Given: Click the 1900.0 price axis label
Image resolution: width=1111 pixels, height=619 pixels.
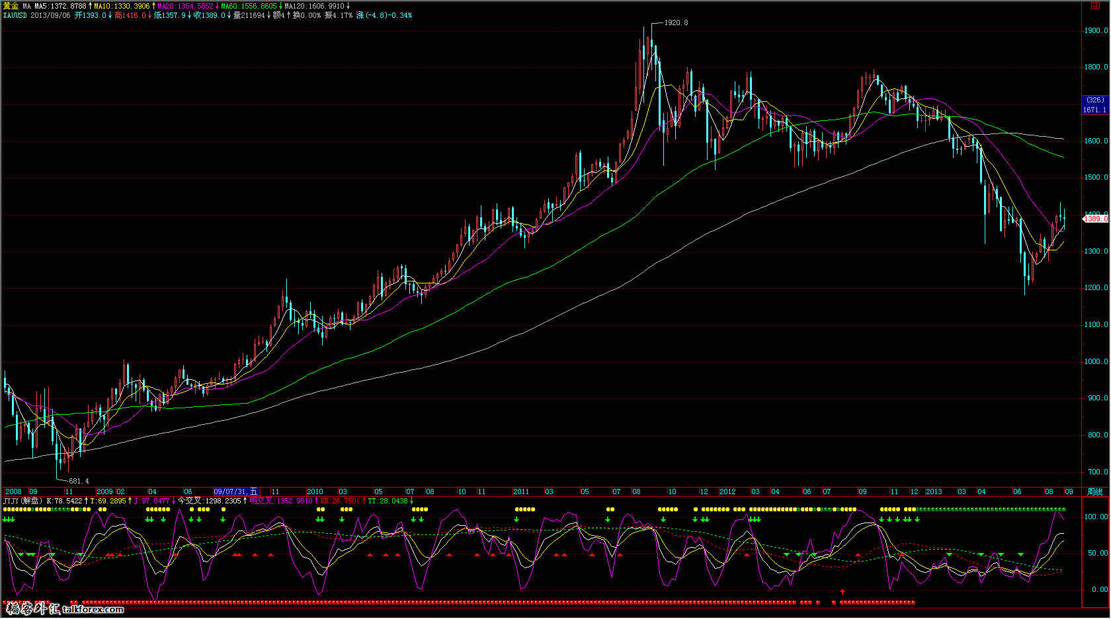Looking at the screenshot, I should [x=1096, y=31].
